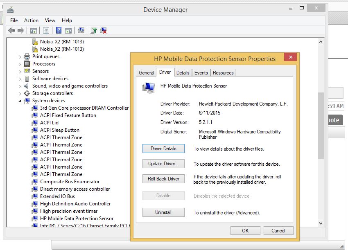348x250 pixels.
Task: Click Scan for hardware changes icon
Action: pyautogui.click(x=81, y=30)
